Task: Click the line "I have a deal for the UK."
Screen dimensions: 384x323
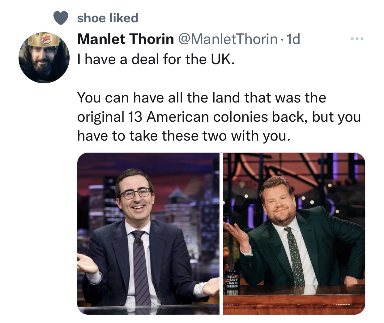Action: coord(156,59)
